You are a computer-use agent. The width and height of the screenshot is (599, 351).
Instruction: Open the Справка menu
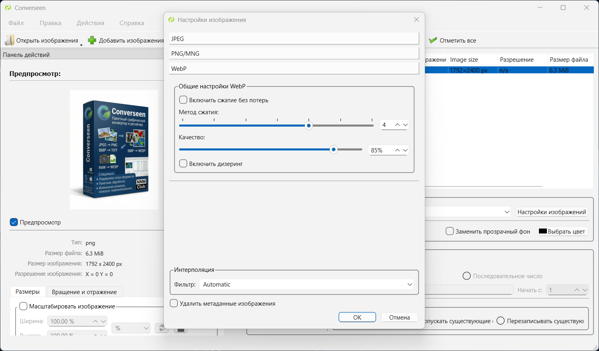click(x=132, y=23)
